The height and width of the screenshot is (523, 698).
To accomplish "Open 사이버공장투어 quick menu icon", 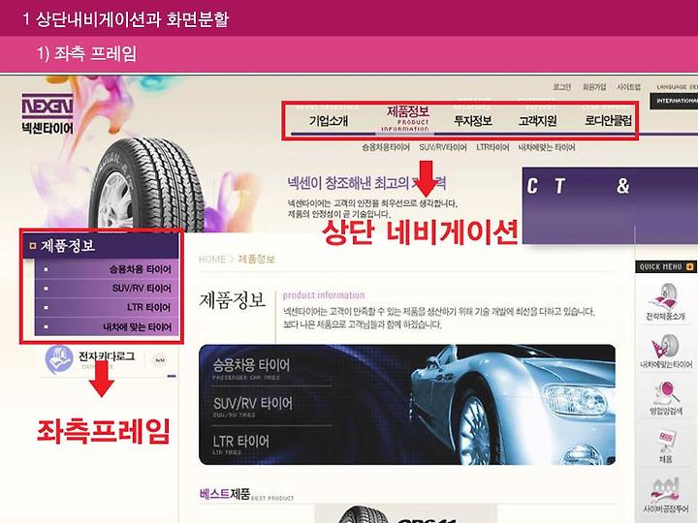I will (x=665, y=490).
